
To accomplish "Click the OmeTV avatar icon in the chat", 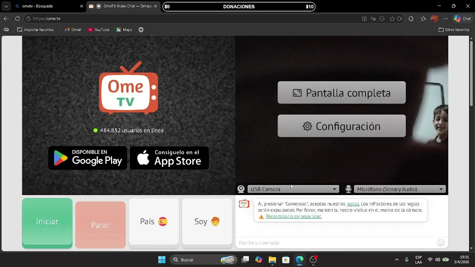I will point(244,204).
